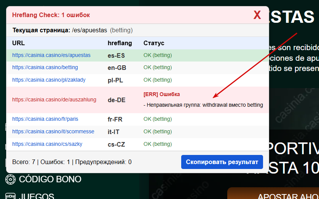The width and height of the screenshot is (319, 199).
Task: Click the fr-FR hreflang cell
Action: [115, 119]
